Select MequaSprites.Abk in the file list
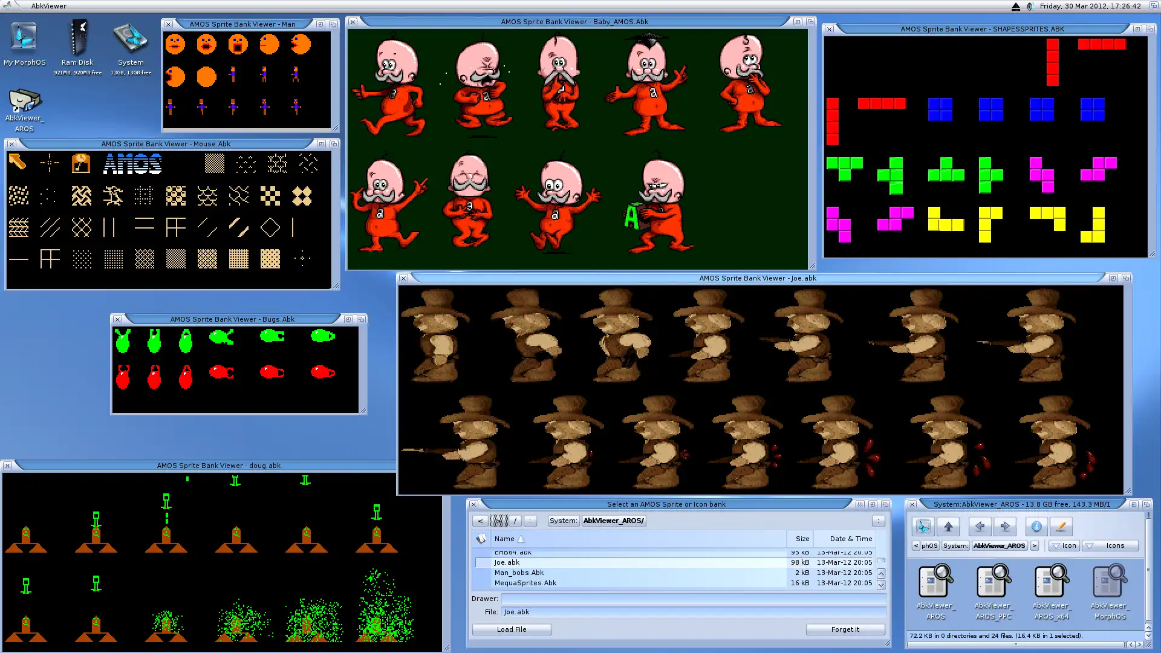Image resolution: width=1161 pixels, height=653 pixels. tap(674, 583)
